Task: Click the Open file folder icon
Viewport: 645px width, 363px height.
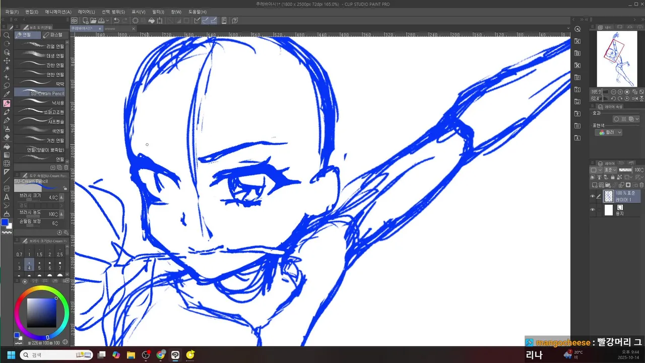Action: pos(93,21)
